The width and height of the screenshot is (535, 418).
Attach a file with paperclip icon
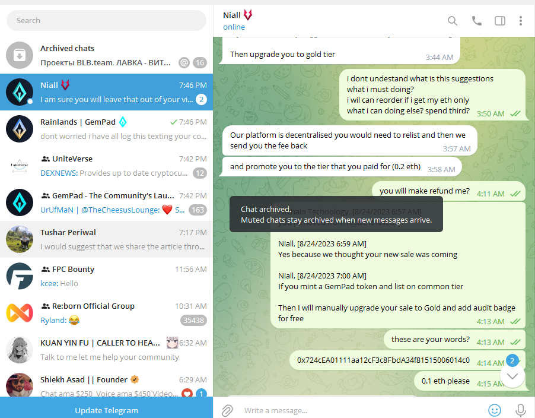point(227,410)
